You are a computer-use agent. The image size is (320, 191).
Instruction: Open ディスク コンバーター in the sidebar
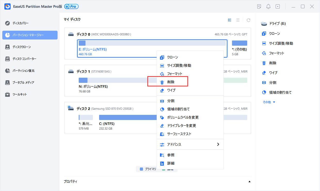coord(24,59)
